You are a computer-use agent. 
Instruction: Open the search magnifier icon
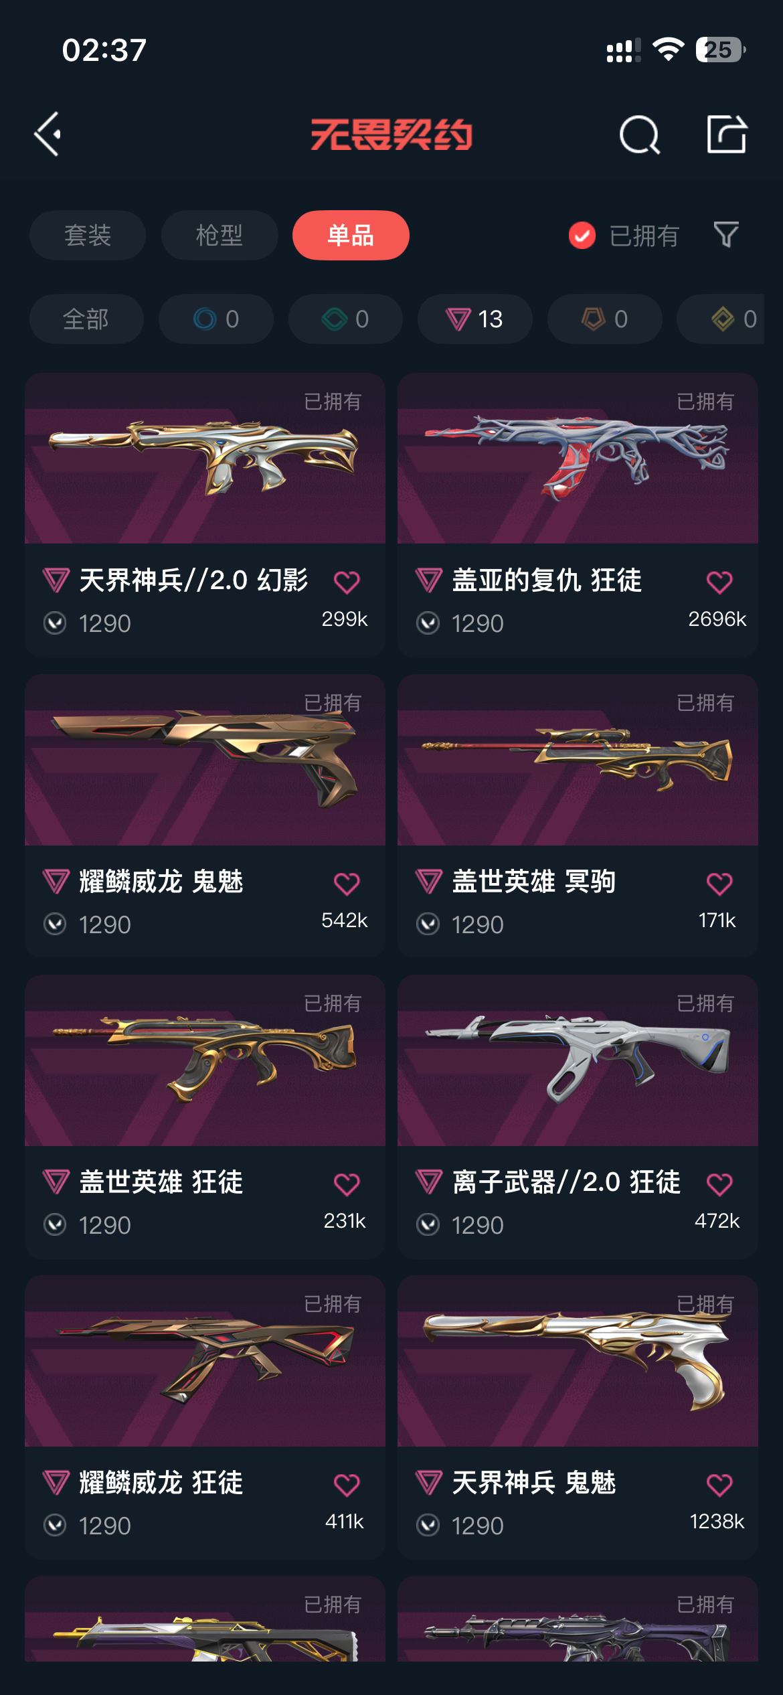[x=640, y=135]
